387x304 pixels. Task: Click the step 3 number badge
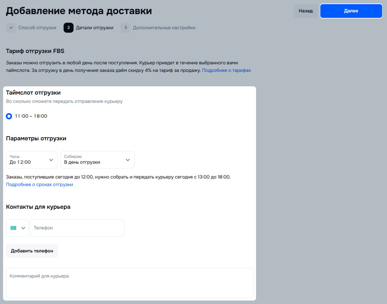(125, 28)
